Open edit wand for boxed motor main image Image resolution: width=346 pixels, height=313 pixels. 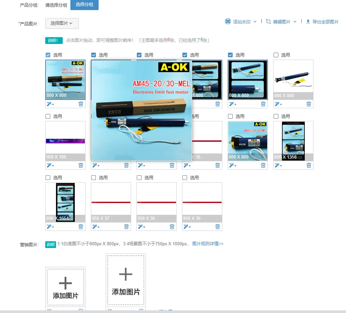50,104
